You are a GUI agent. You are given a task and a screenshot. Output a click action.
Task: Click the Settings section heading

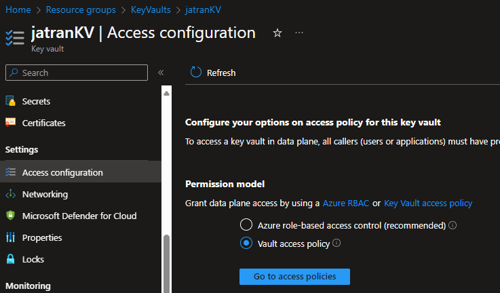tap(22, 149)
